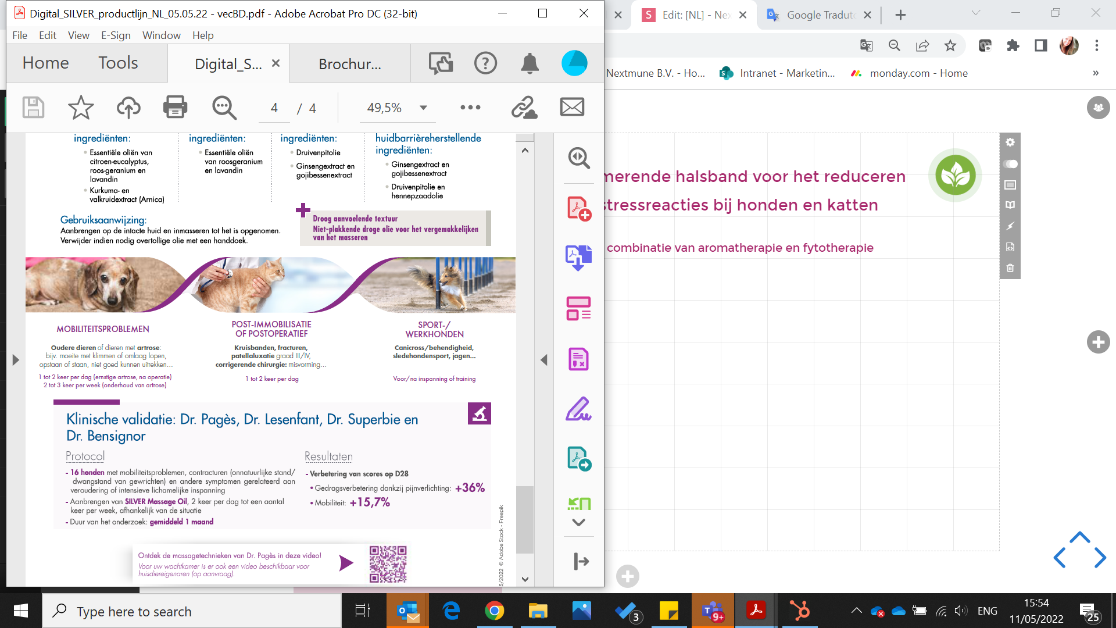Open the Share link icon

tap(524, 108)
